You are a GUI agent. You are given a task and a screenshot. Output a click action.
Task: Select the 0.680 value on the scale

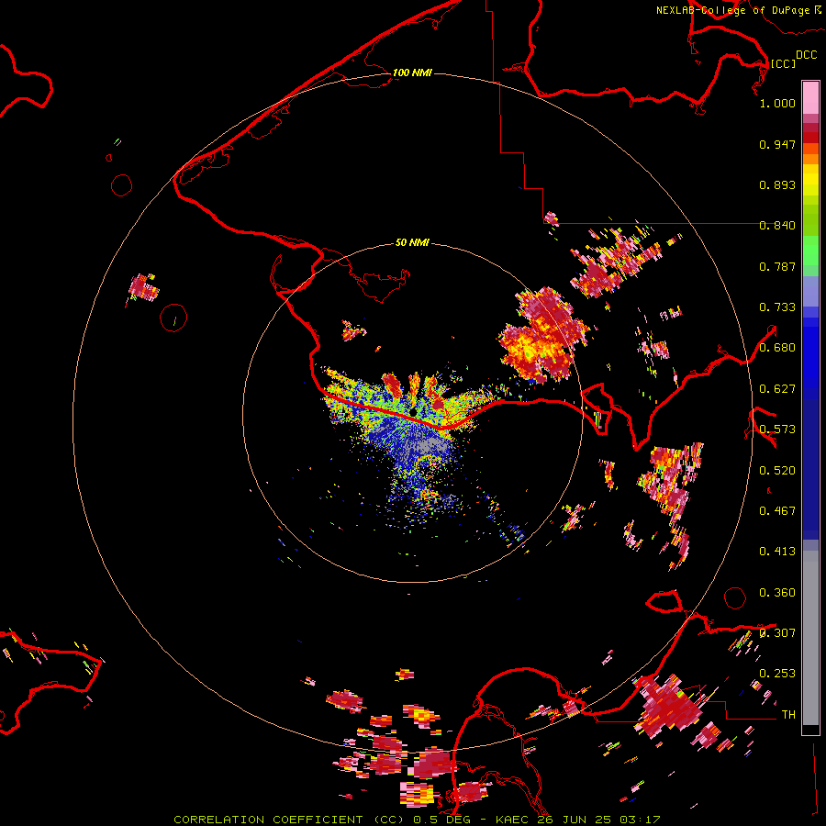(x=777, y=348)
